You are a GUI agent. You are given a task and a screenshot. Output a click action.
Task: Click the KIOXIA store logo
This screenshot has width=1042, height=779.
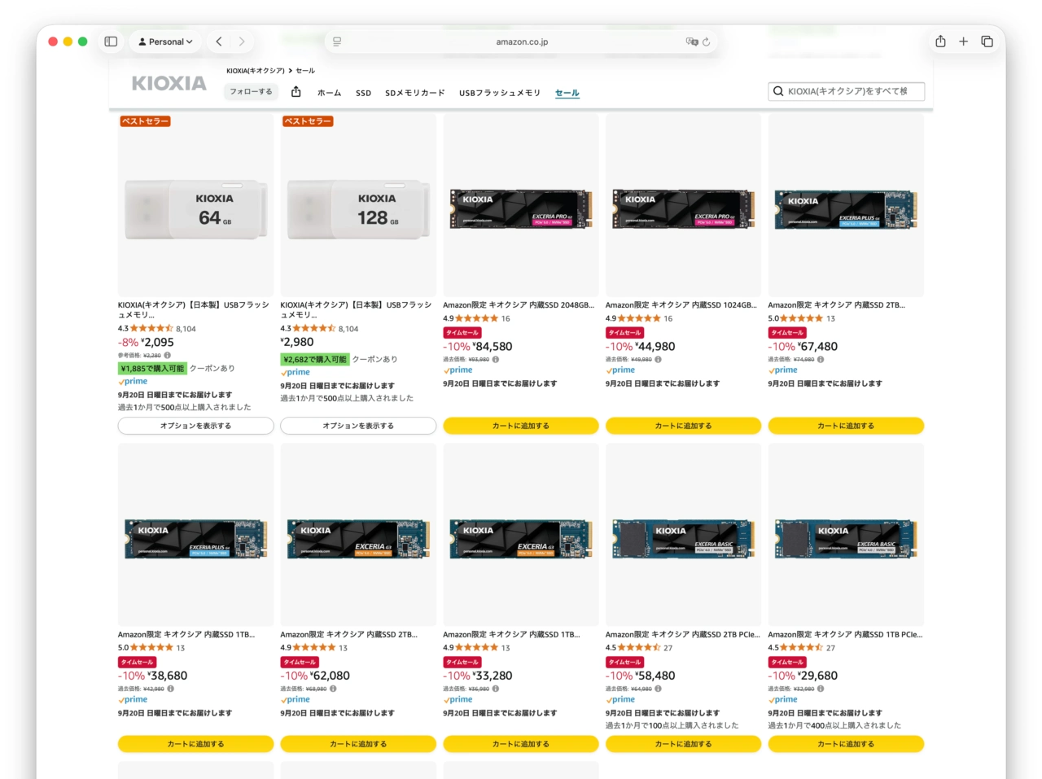tap(169, 83)
